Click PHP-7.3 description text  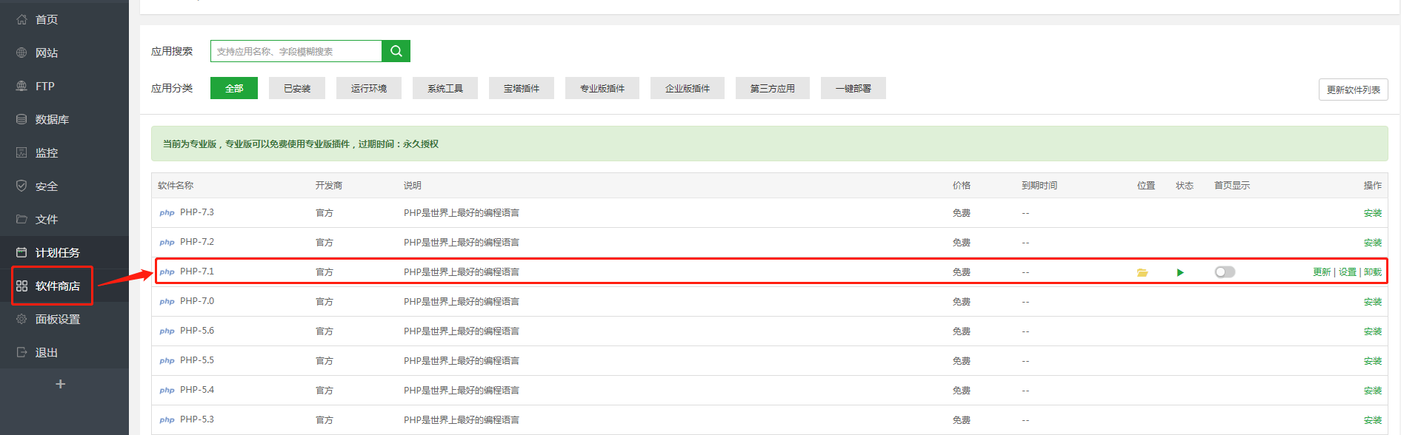tap(462, 213)
